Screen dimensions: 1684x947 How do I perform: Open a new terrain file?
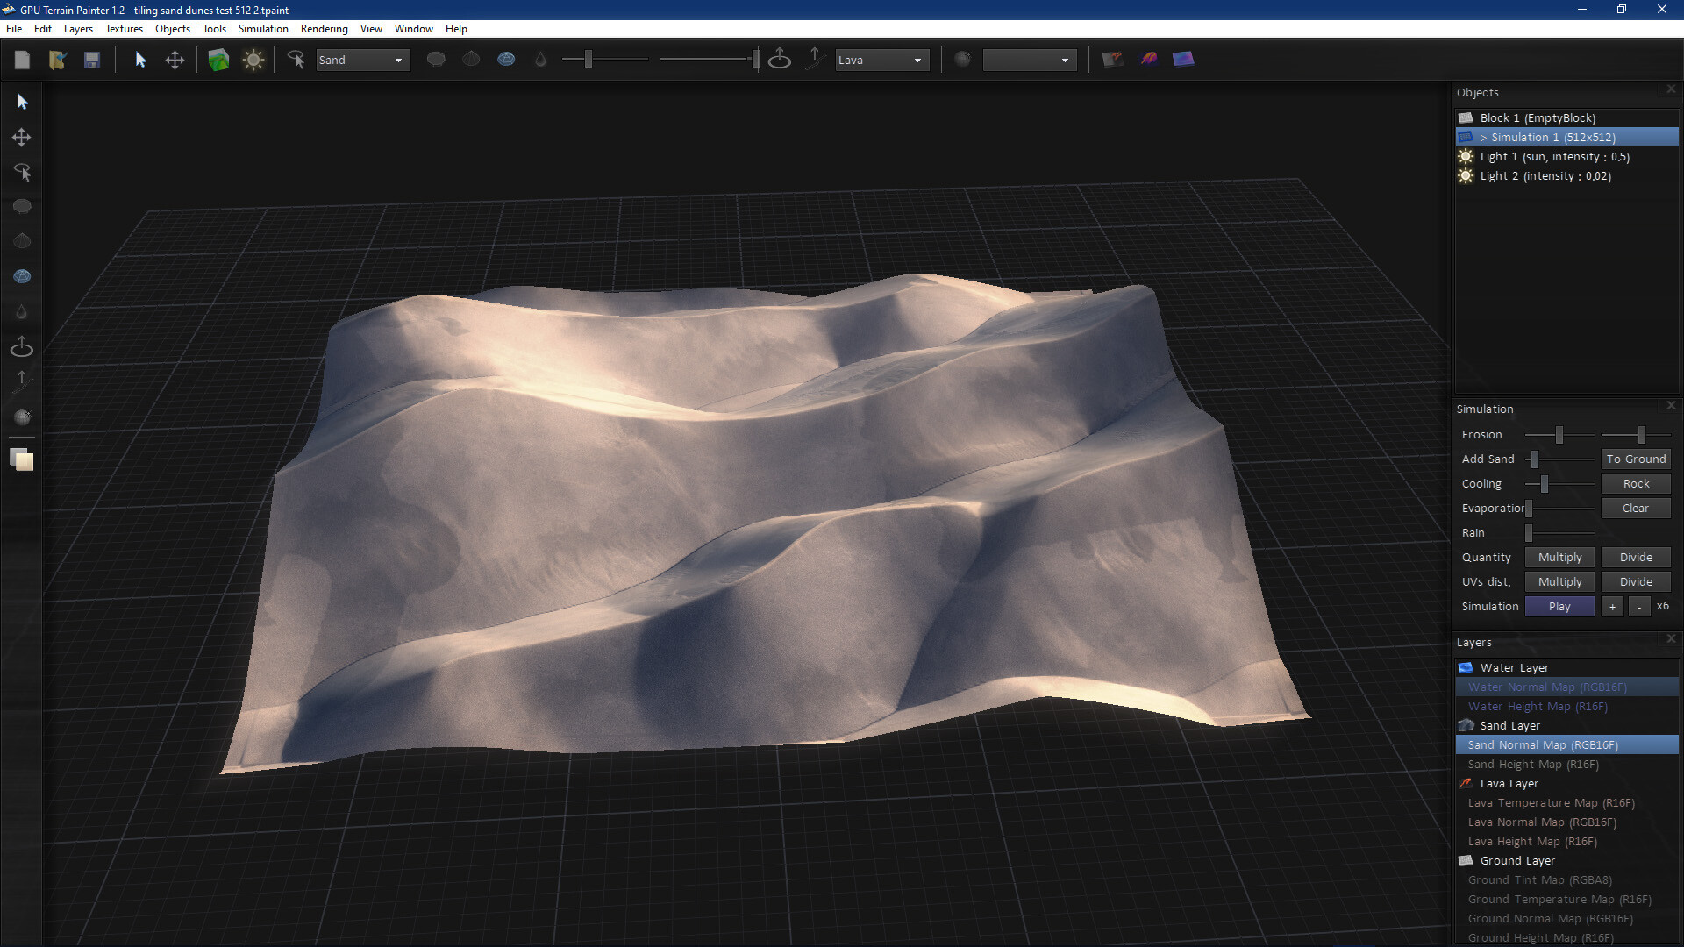coord(22,59)
